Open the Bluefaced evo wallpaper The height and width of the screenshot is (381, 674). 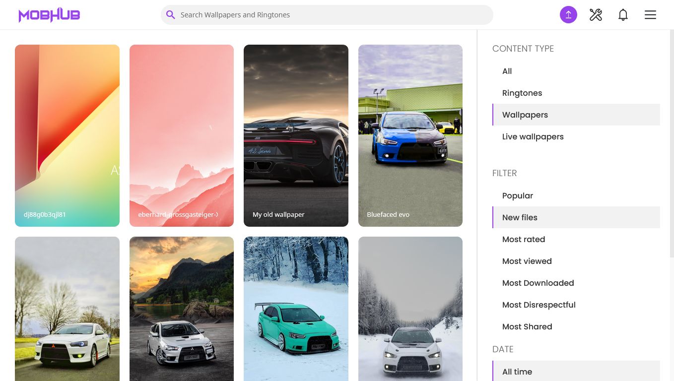coord(410,135)
